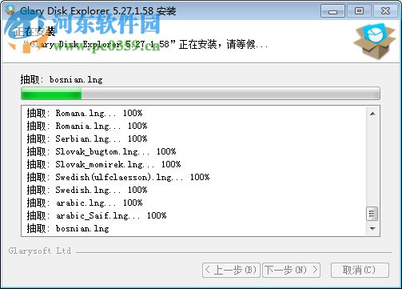Click the installer package box icon
The width and height of the screenshot is (402, 289).
pos(374,42)
